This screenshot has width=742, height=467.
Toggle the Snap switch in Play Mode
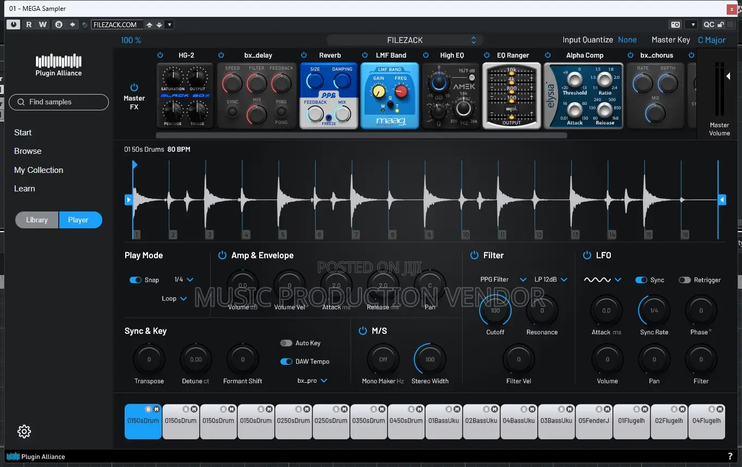136,280
